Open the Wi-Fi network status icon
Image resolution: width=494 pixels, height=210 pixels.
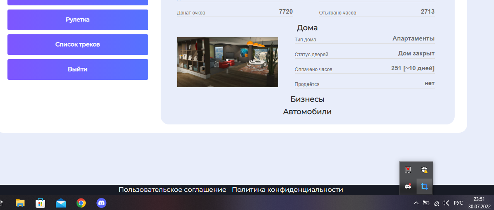coord(436,203)
